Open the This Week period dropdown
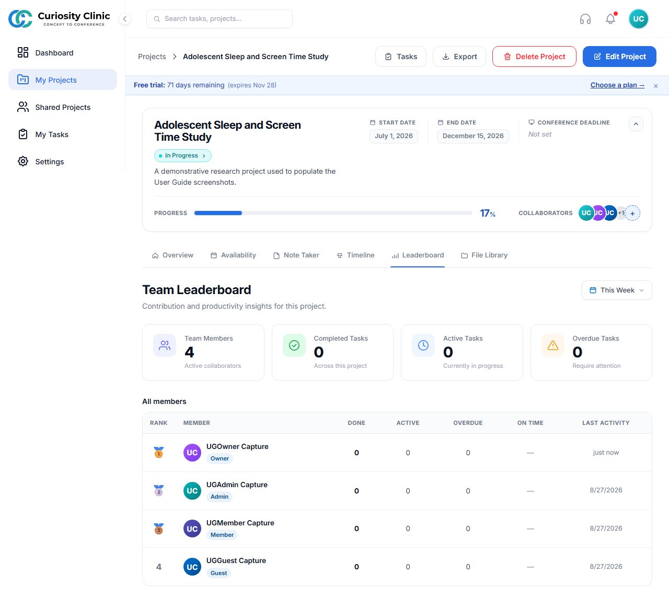669x607 pixels. coord(617,290)
